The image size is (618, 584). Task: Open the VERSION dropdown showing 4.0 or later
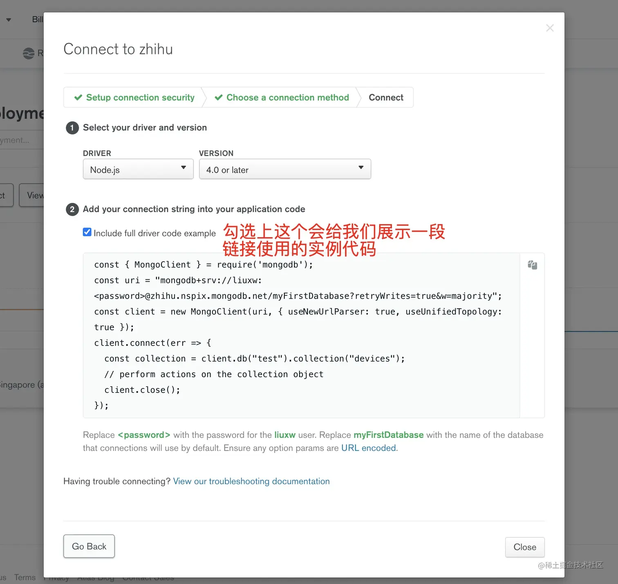[285, 169]
